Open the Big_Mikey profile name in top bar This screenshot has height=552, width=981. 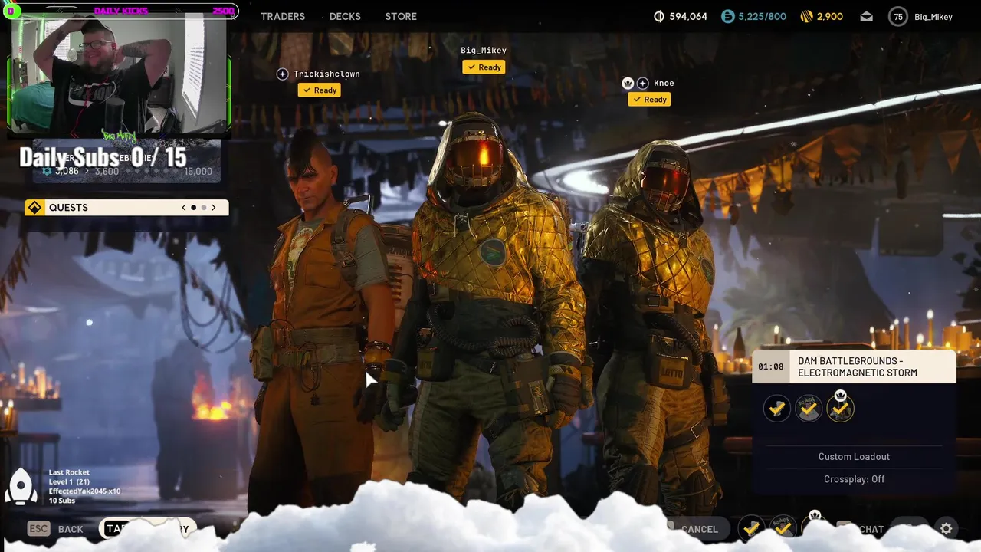click(x=933, y=17)
